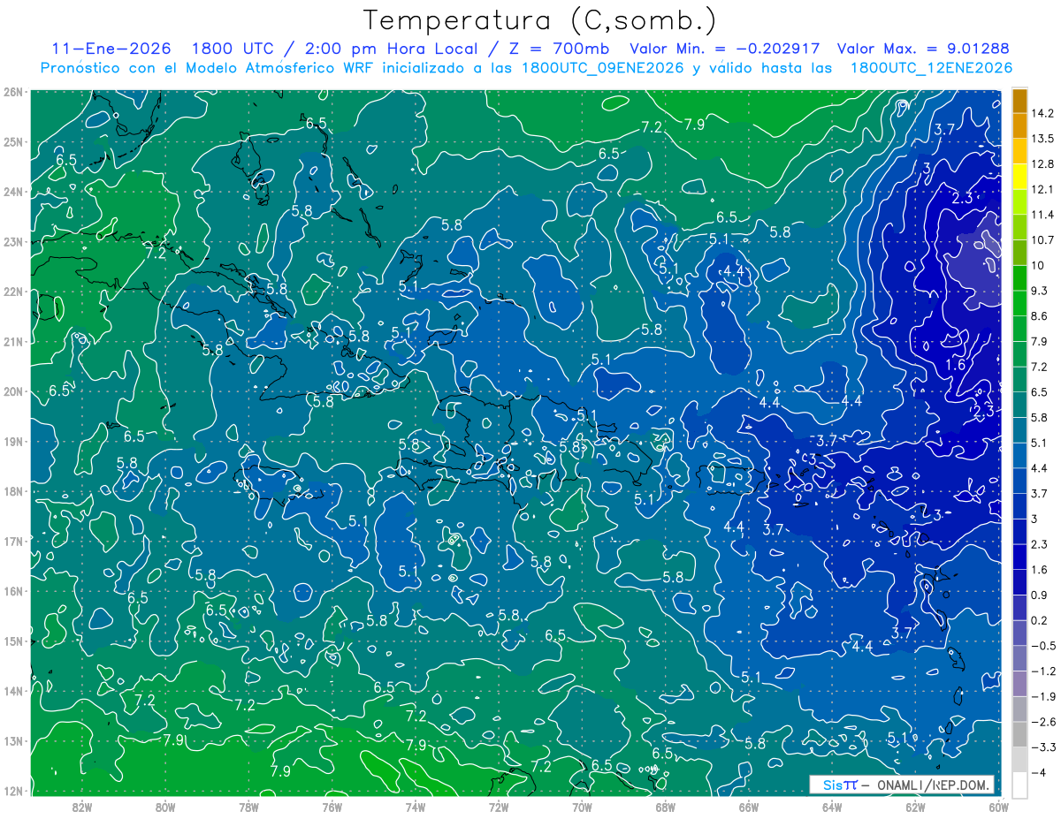Click the legend value "12.1"
Image resolution: width=1061 pixels, height=819 pixels.
[x=1042, y=190]
